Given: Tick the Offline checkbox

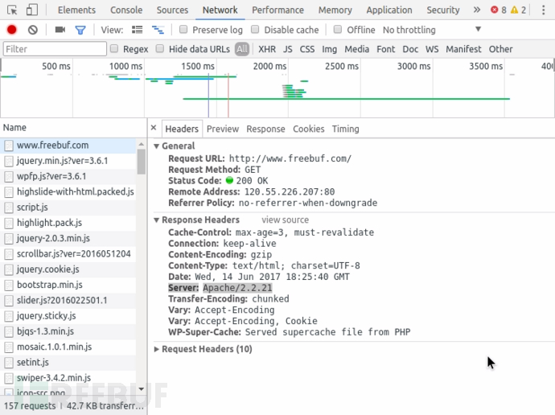Looking at the screenshot, I should coord(339,30).
